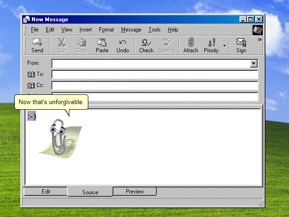Screen dimensions: 289x217
Task: Click the Cc address book icon
Action: point(31,86)
